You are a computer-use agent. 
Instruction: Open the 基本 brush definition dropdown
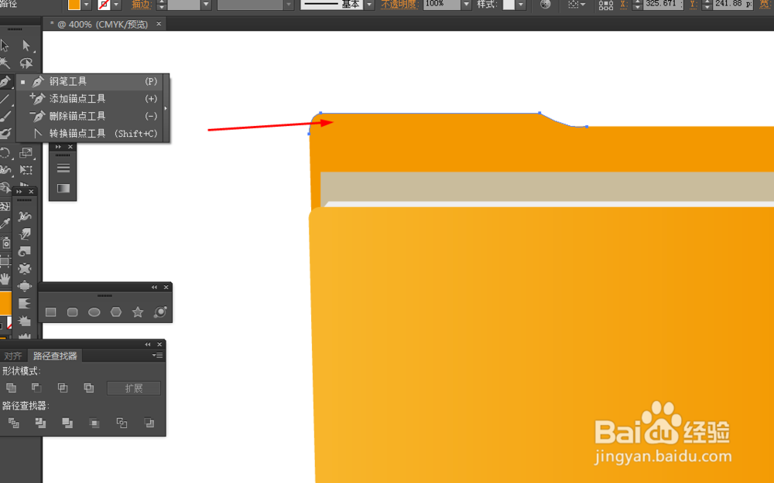pyautogui.click(x=368, y=5)
